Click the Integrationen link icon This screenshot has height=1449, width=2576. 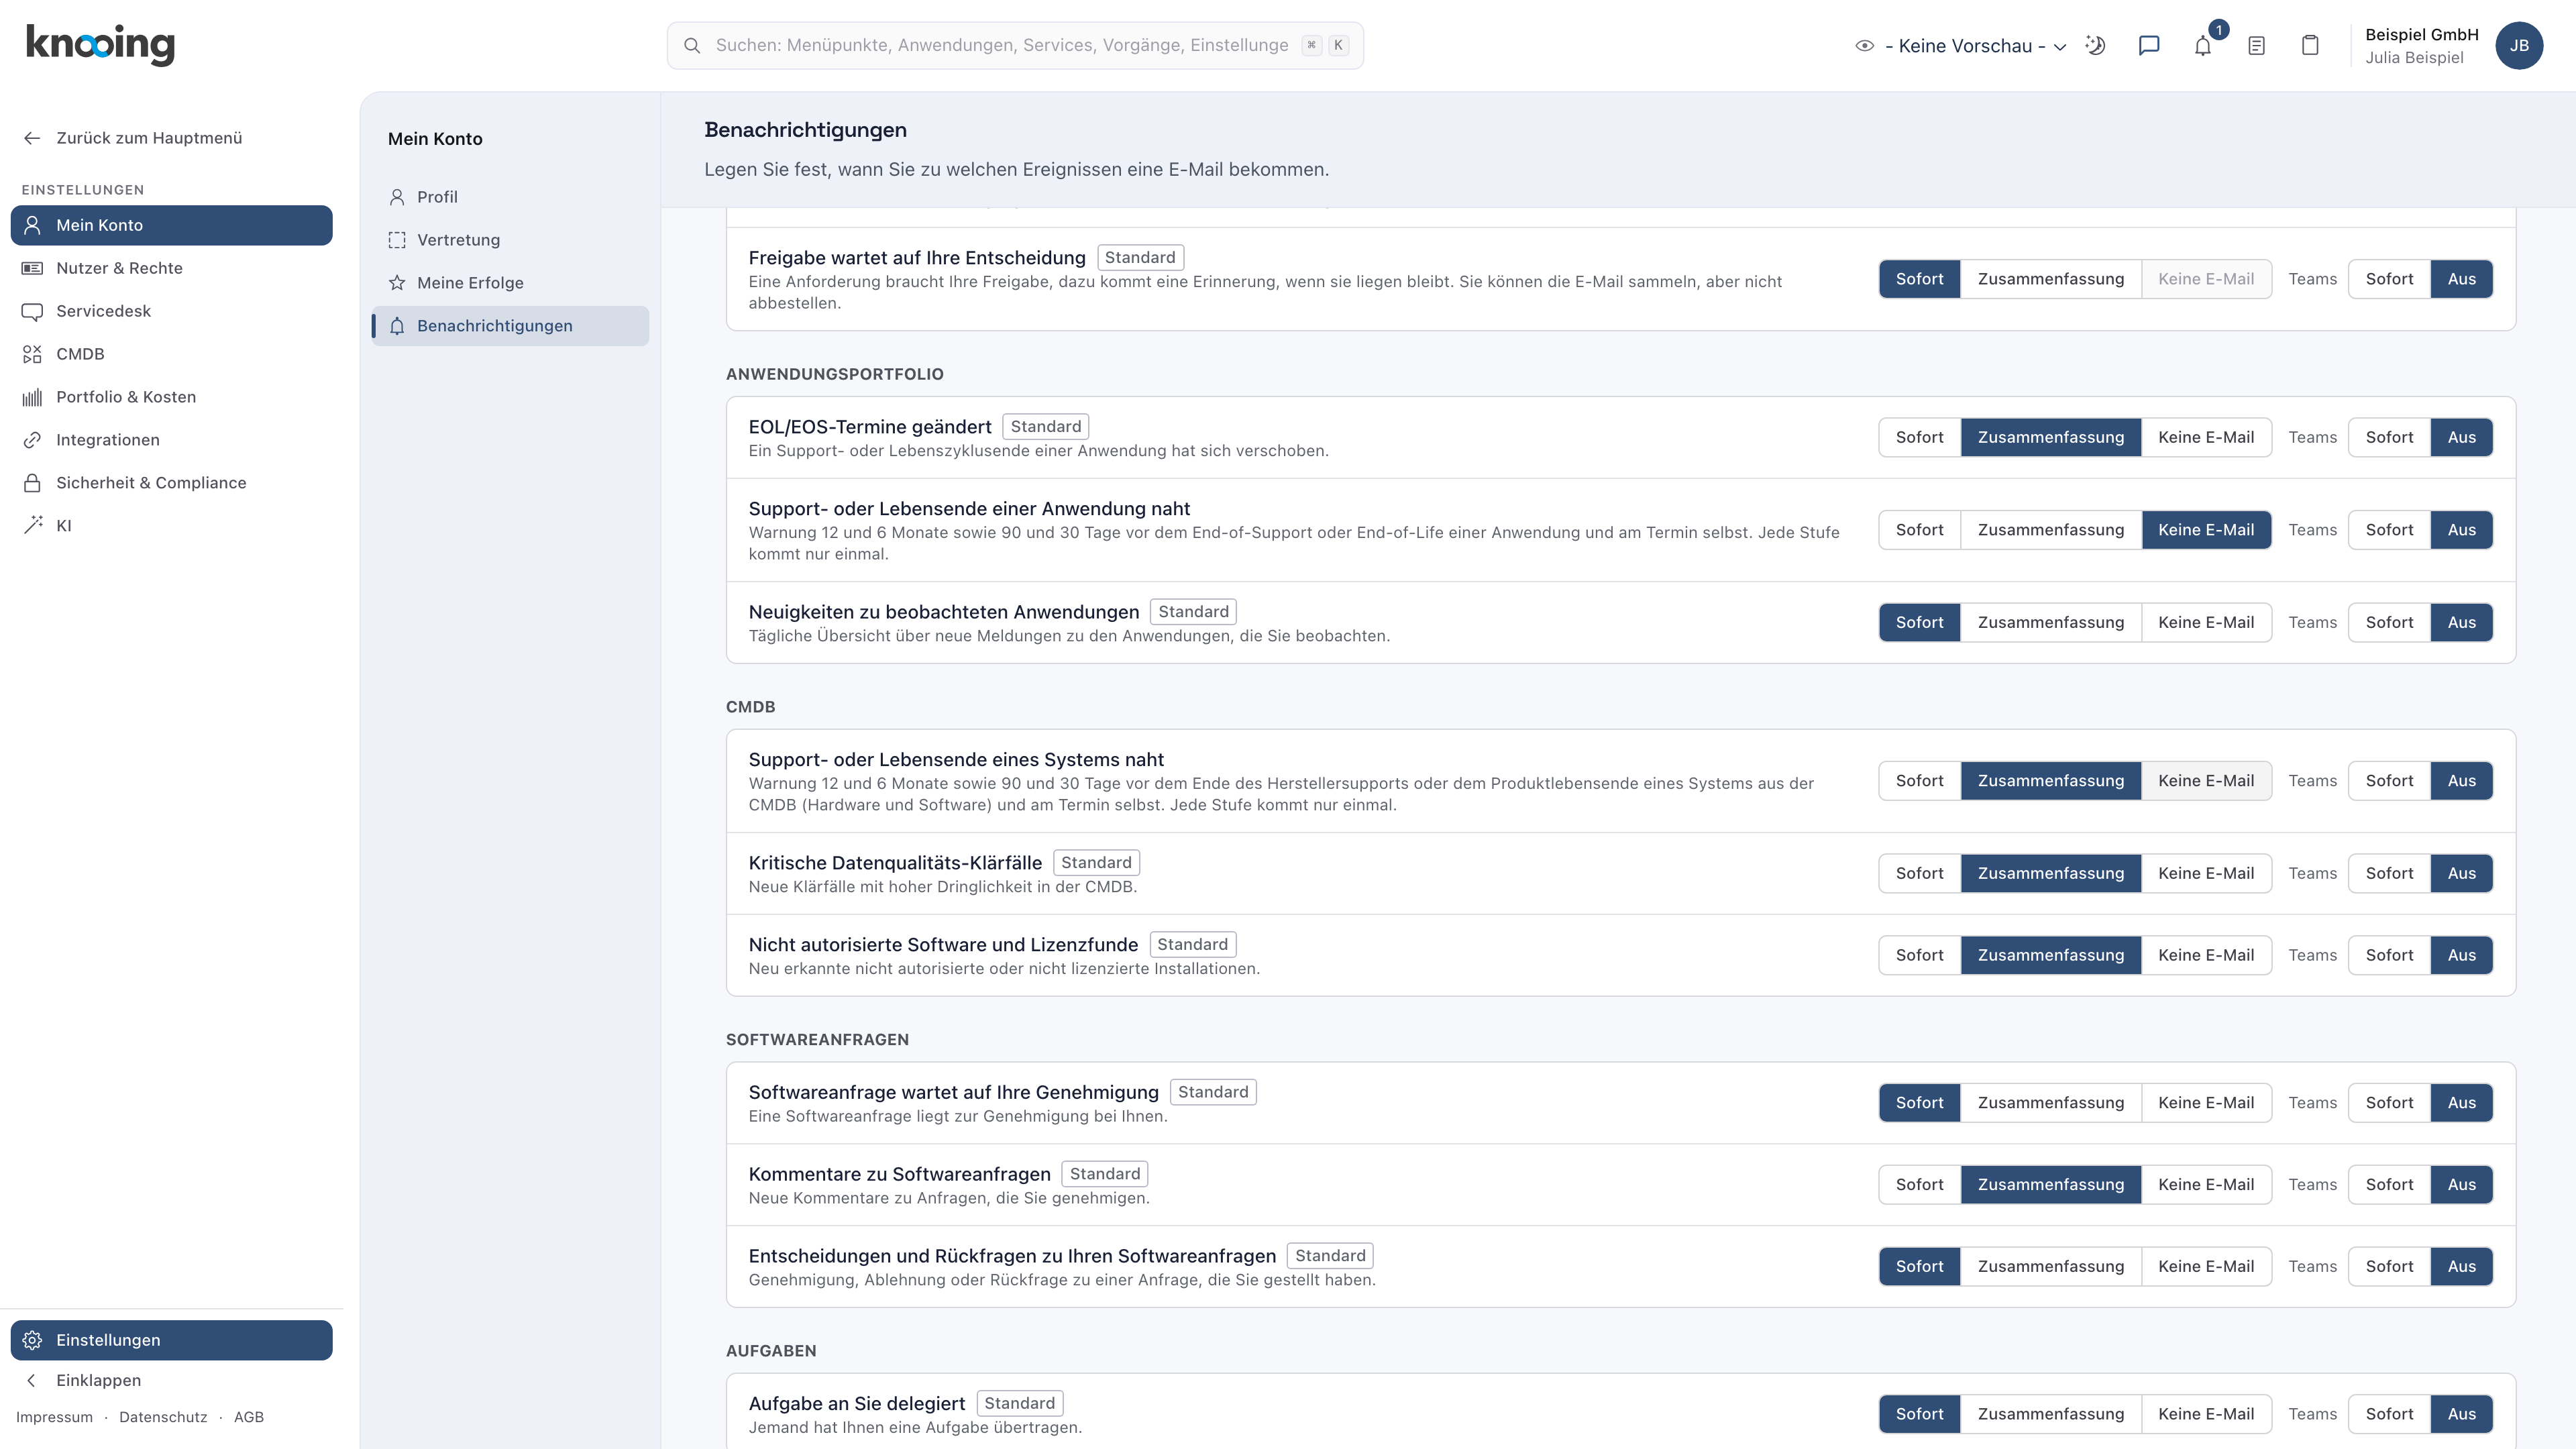click(32, 440)
